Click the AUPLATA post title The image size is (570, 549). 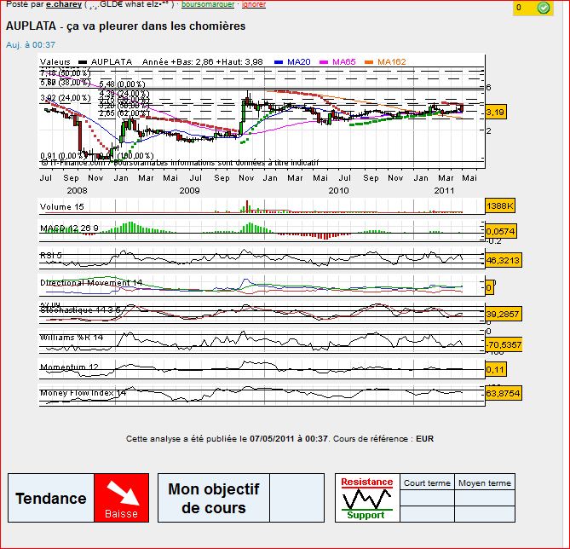pos(126,26)
